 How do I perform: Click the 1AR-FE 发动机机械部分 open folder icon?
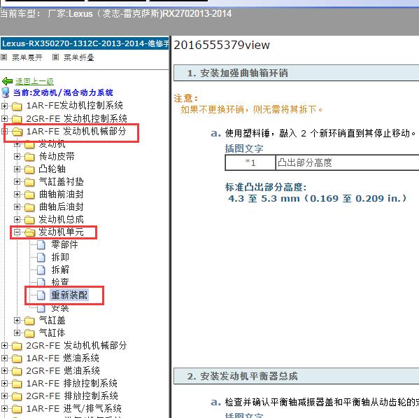point(17,132)
